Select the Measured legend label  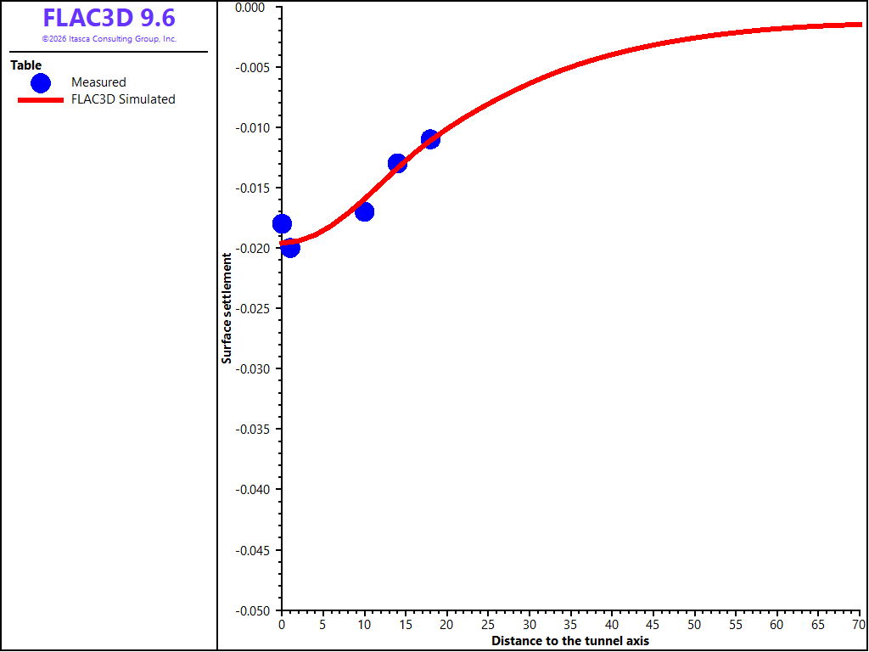98,82
